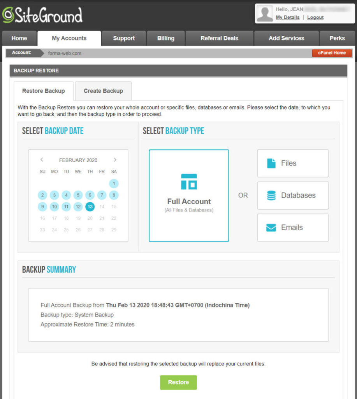Image resolution: width=357 pixels, height=399 pixels.
Task: Click the 'Hello, JEAN' greeting
Action: point(289,9)
